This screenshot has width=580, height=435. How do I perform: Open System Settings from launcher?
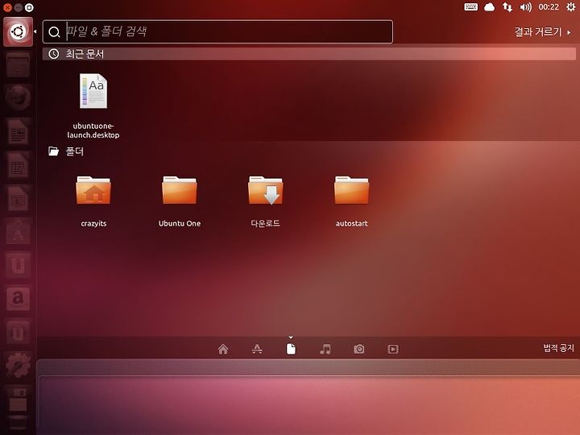coord(18,365)
